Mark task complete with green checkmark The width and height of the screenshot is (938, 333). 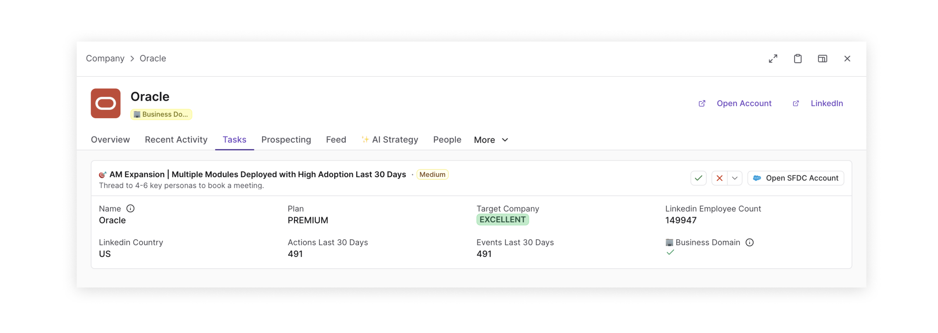(x=699, y=178)
